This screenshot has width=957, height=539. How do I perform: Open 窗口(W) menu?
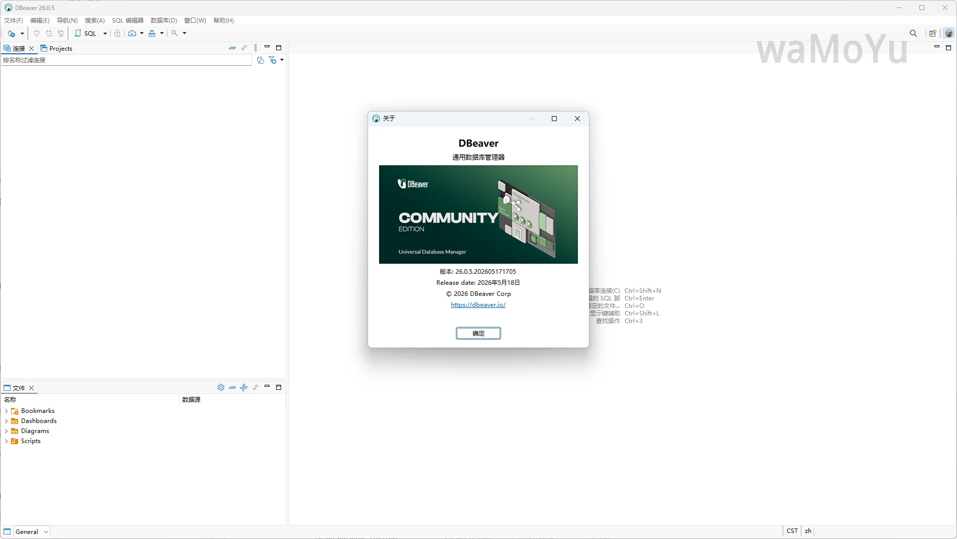195,21
